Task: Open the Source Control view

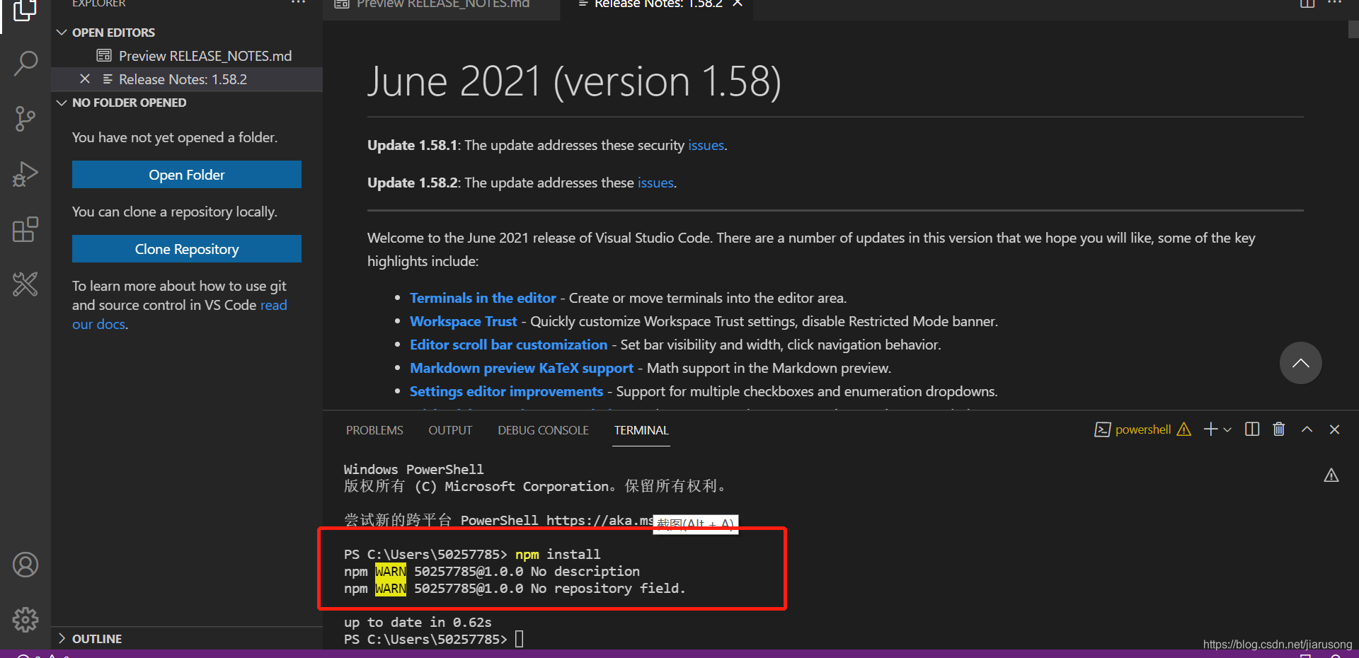Action: click(25, 119)
